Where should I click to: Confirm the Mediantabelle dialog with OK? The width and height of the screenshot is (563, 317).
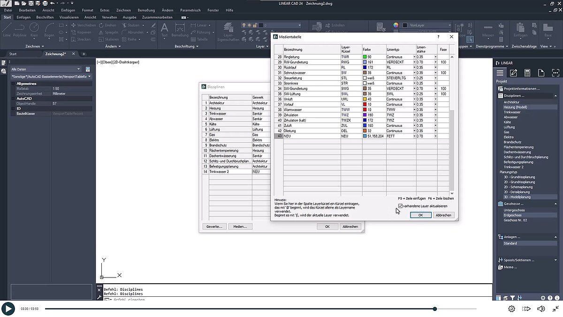(x=420, y=215)
